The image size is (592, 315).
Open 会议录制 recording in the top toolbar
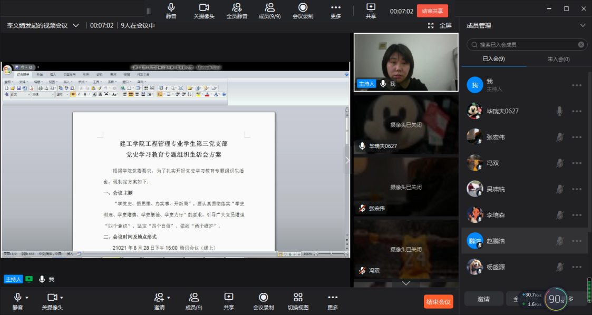tap(303, 7)
